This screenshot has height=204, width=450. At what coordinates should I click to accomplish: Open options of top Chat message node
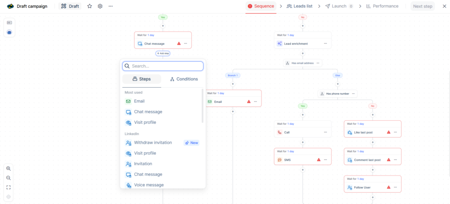185,44
